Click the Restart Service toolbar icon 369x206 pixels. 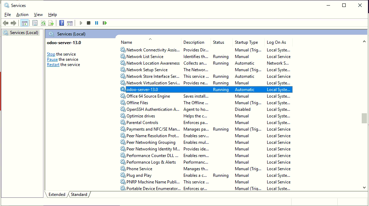(x=105, y=23)
